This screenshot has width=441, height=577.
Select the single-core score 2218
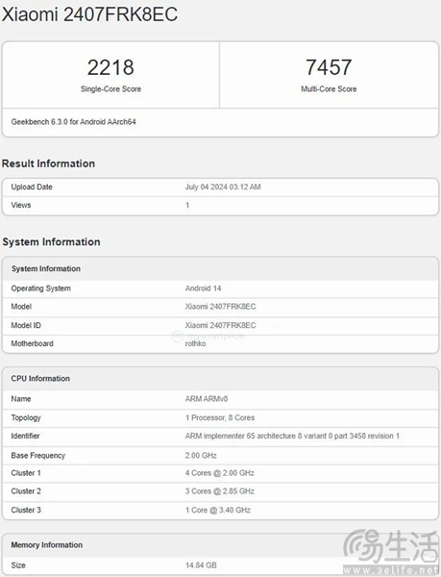click(110, 67)
